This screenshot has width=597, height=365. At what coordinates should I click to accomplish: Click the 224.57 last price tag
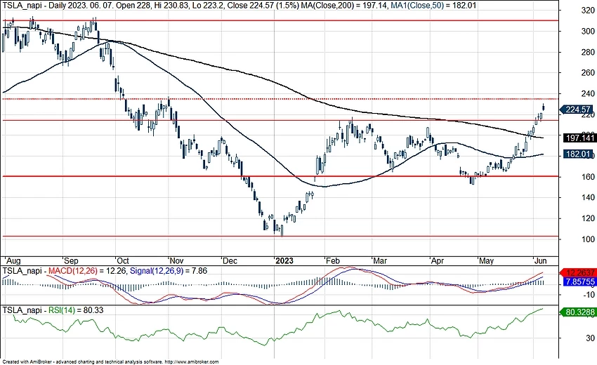(577, 109)
